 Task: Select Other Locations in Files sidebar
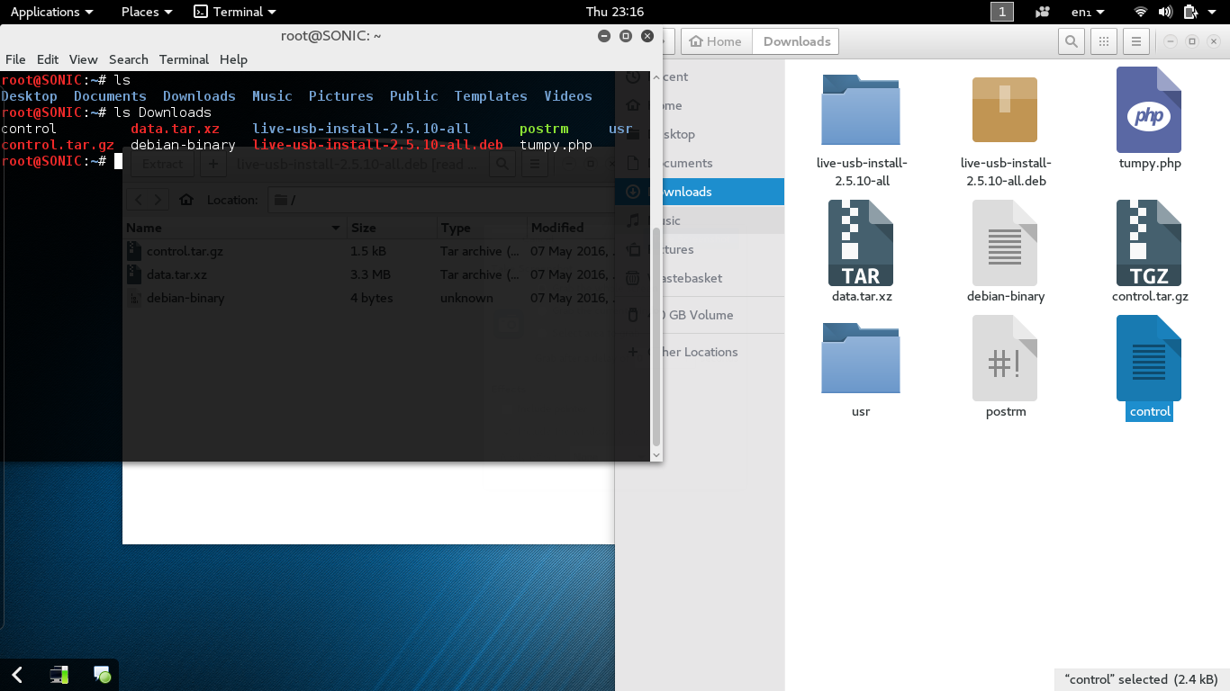click(x=699, y=352)
